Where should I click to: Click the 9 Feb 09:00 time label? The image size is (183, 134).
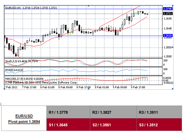120,87
